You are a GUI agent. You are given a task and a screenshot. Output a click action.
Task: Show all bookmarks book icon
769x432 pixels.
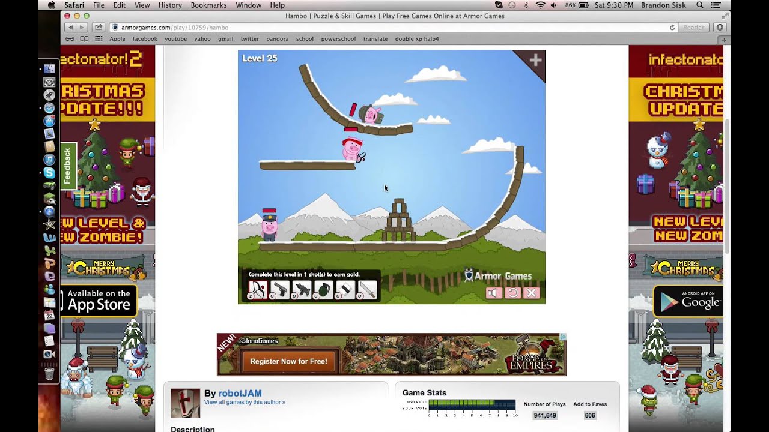(84, 38)
